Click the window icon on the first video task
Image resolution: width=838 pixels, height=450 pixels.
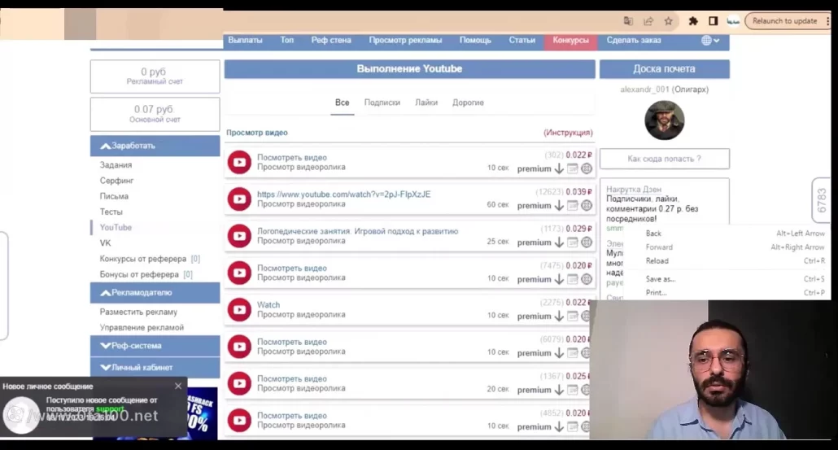coord(573,168)
